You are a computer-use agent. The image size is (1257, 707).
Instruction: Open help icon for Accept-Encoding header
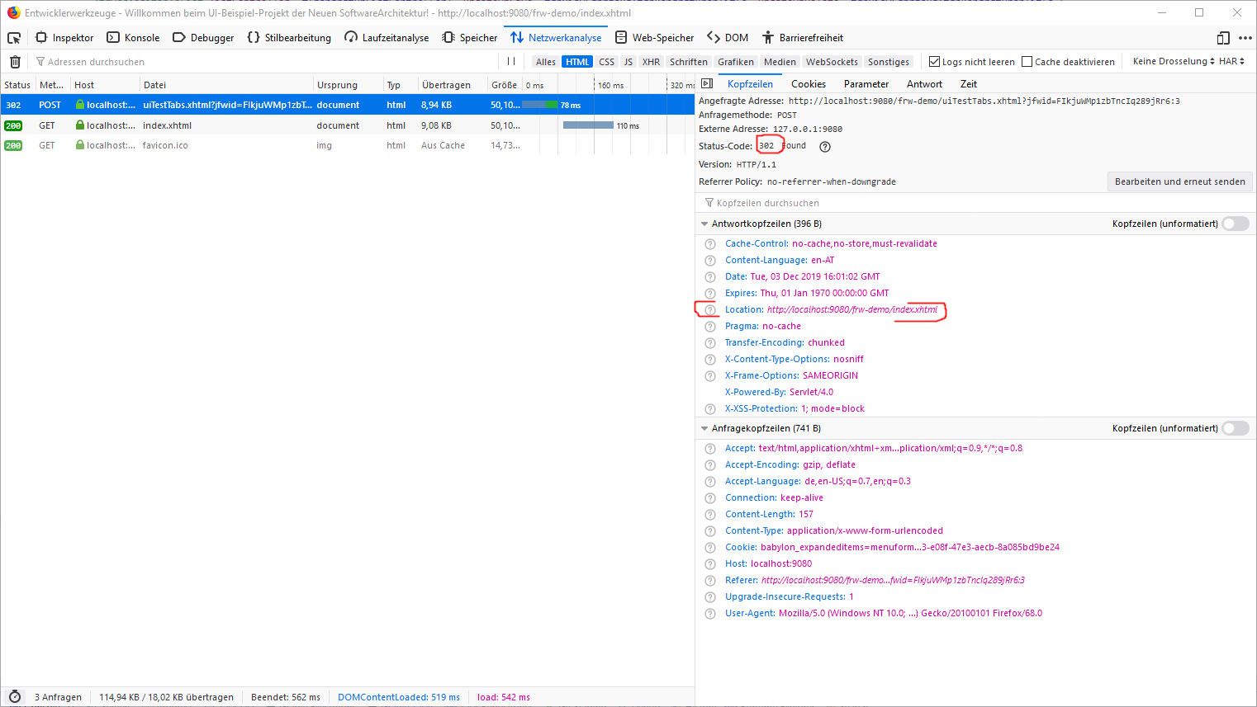(x=710, y=465)
